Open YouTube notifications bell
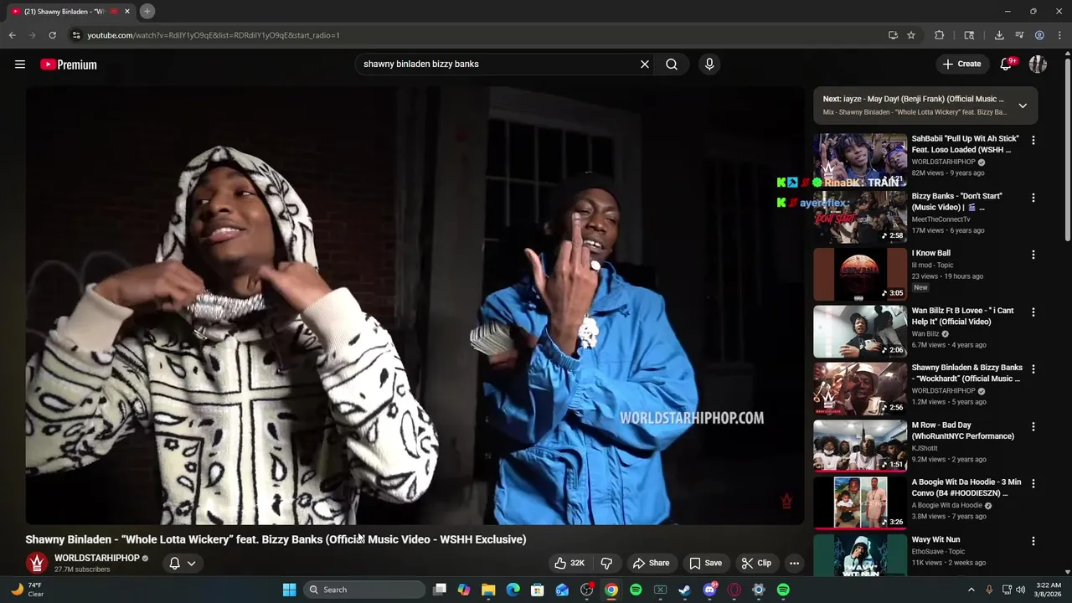The image size is (1072, 603). coord(1008,64)
